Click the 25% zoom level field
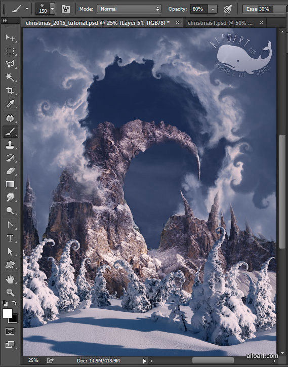 pyautogui.click(x=33, y=360)
